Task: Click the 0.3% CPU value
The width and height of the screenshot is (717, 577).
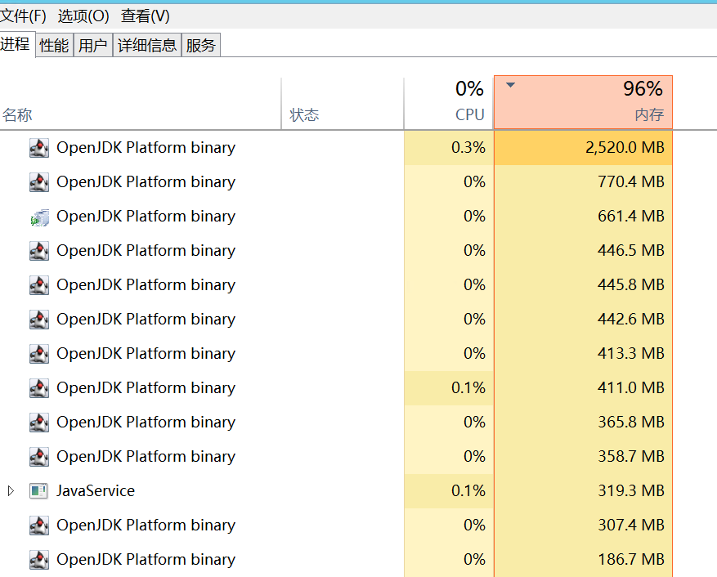Action: point(468,148)
